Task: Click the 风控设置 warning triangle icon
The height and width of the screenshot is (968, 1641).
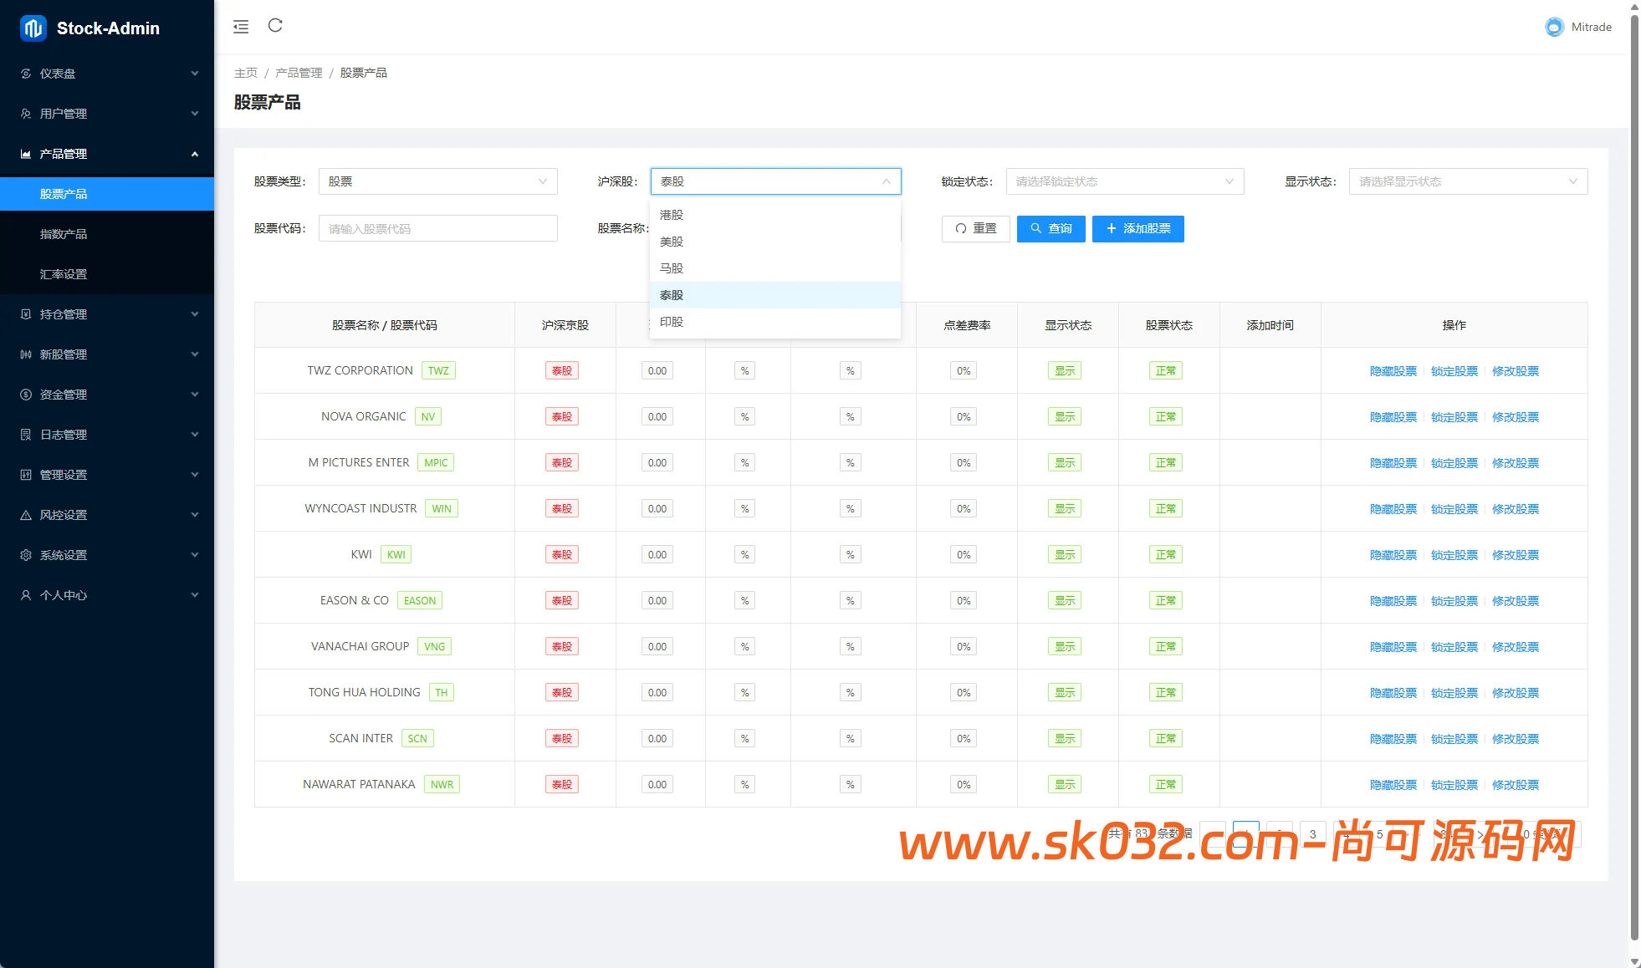Action: click(26, 515)
